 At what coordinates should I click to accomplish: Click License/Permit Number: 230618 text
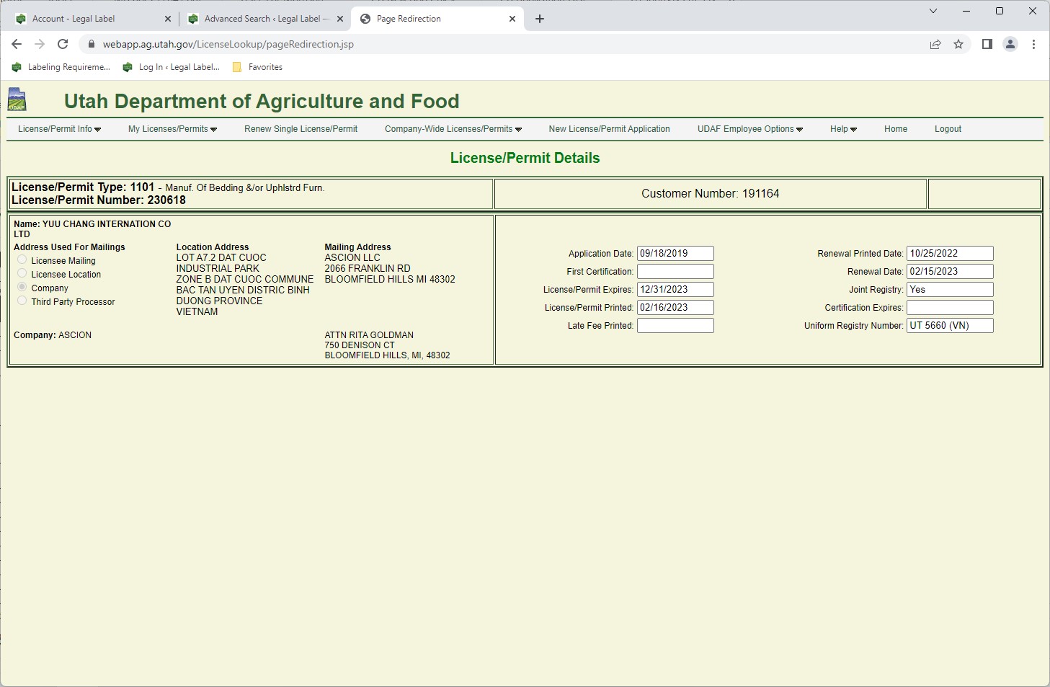(x=99, y=200)
